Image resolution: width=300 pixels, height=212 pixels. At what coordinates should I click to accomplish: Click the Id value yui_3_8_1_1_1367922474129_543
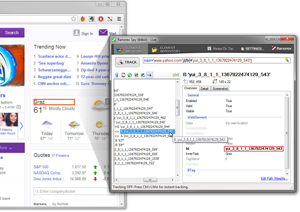point(254,149)
